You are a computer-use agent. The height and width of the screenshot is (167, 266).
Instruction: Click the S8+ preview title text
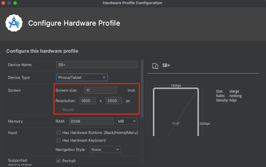(166, 65)
